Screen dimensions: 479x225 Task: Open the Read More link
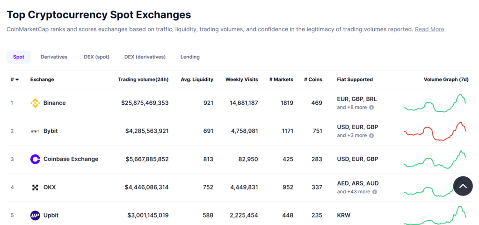point(429,29)
